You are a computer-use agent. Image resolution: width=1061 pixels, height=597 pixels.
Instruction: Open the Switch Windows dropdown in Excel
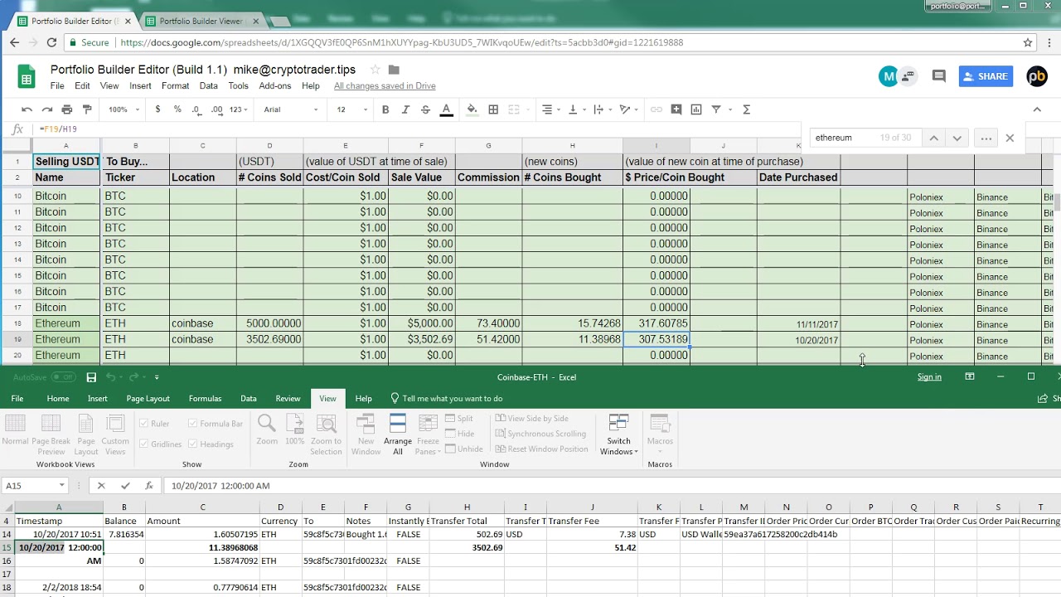618,434
